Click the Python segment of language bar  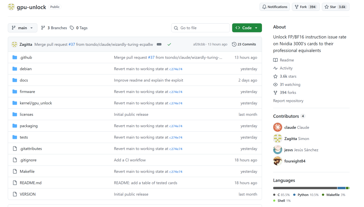tap(341, 188)
